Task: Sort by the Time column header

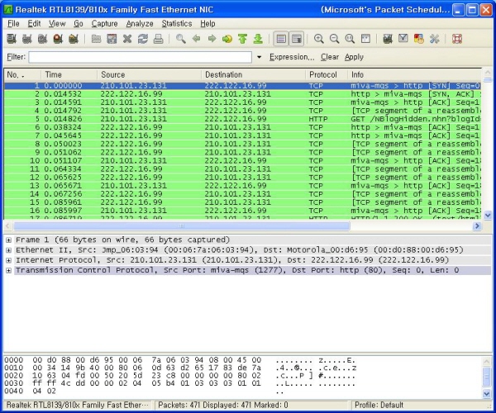Action: pos(69,75)
